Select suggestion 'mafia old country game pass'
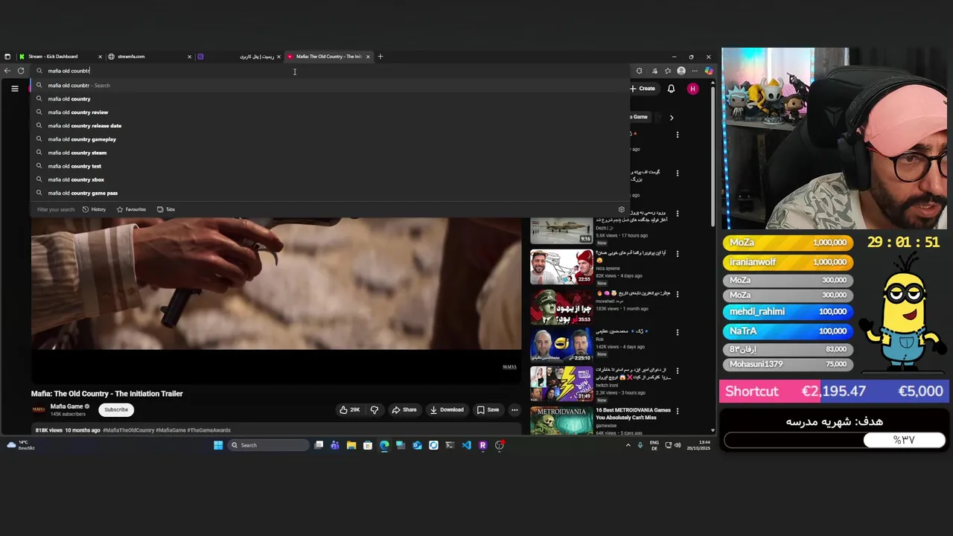The image size is (953, 536). pos(330,193)
